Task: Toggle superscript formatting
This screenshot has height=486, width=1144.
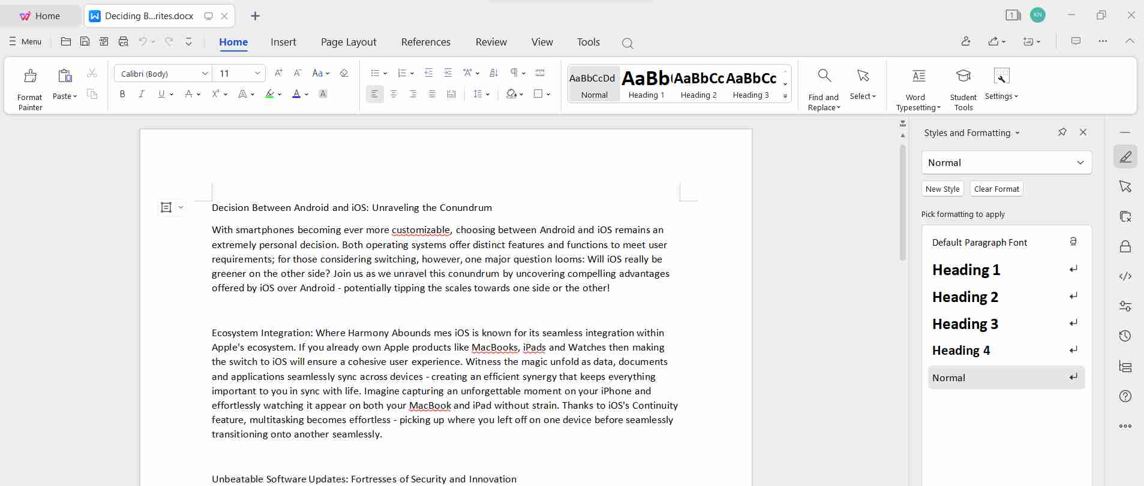Action: [215, 94]
